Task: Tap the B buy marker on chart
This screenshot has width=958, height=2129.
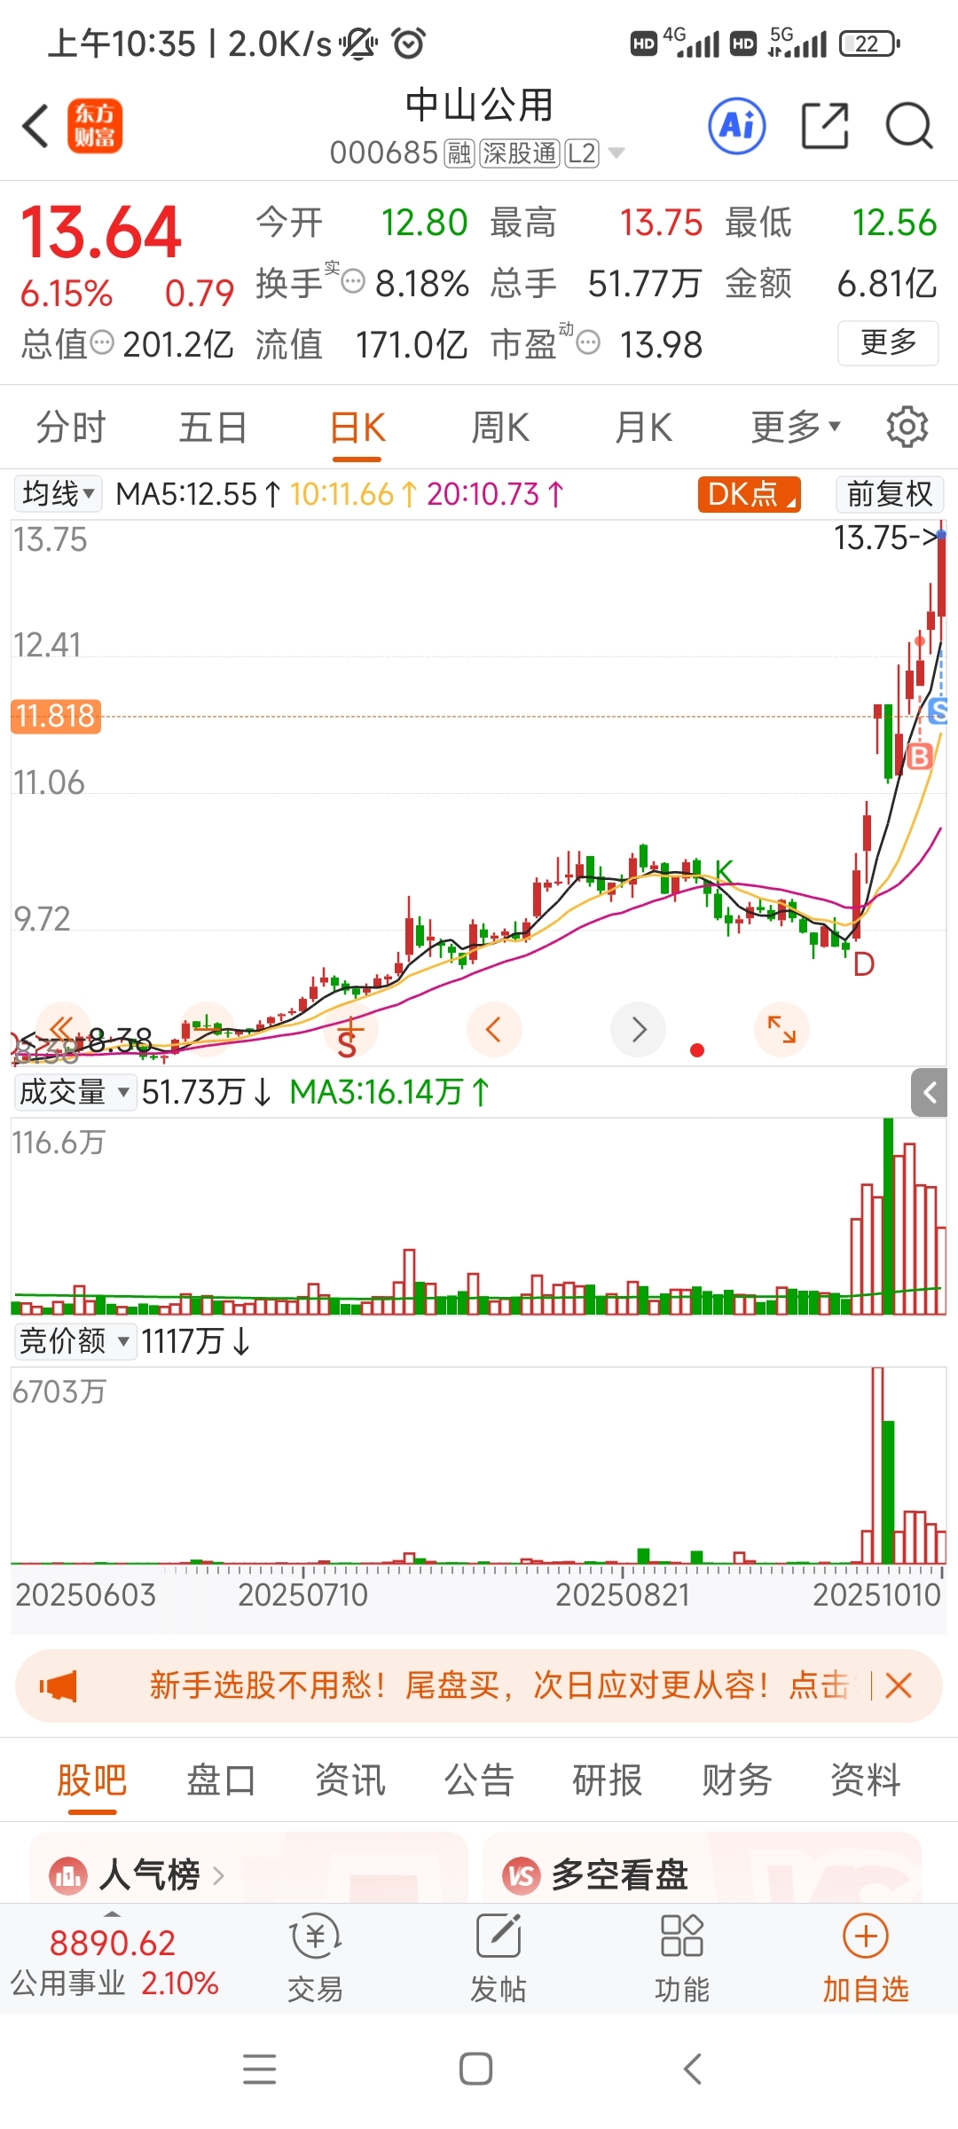Action: [920, 757]
